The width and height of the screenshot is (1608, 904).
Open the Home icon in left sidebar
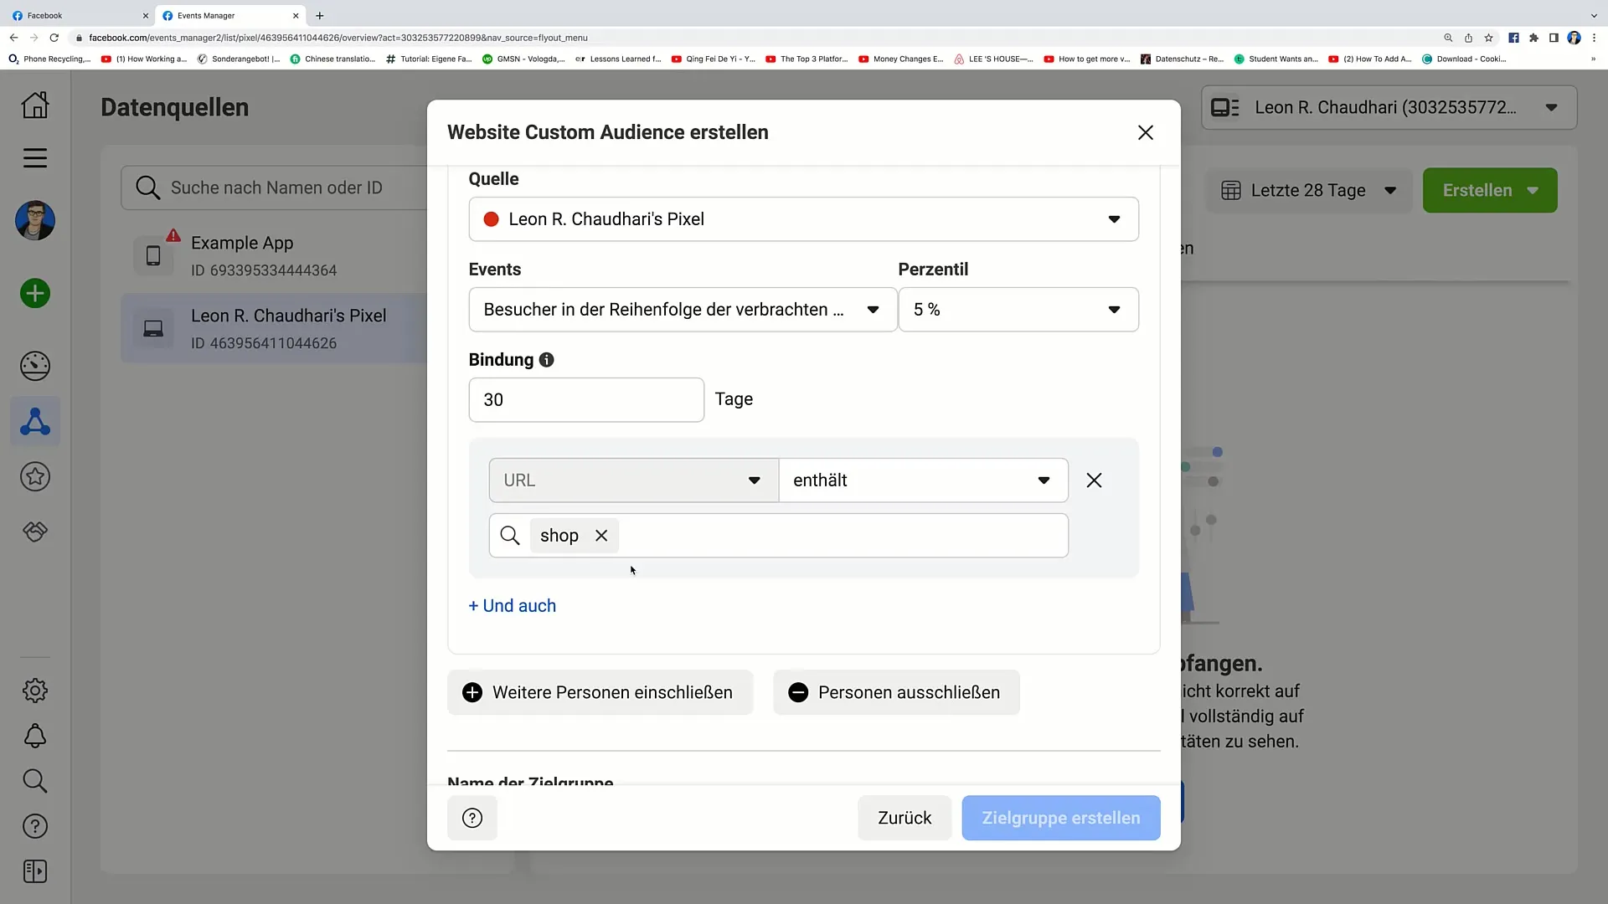[x=35, y=105]
